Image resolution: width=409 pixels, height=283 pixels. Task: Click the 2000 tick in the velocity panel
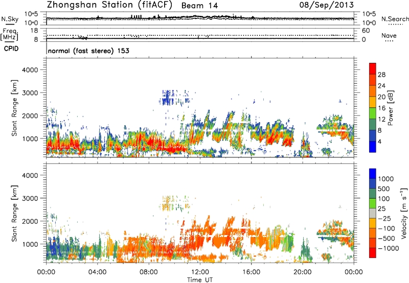click(x=30, y=221)
